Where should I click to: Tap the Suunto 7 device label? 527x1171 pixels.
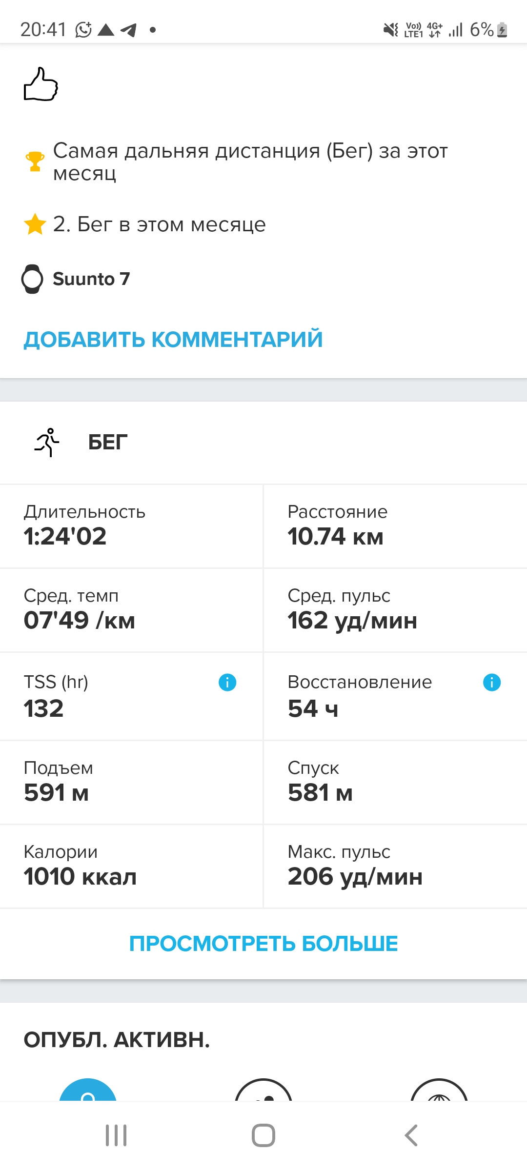click(x=91, y=279)
